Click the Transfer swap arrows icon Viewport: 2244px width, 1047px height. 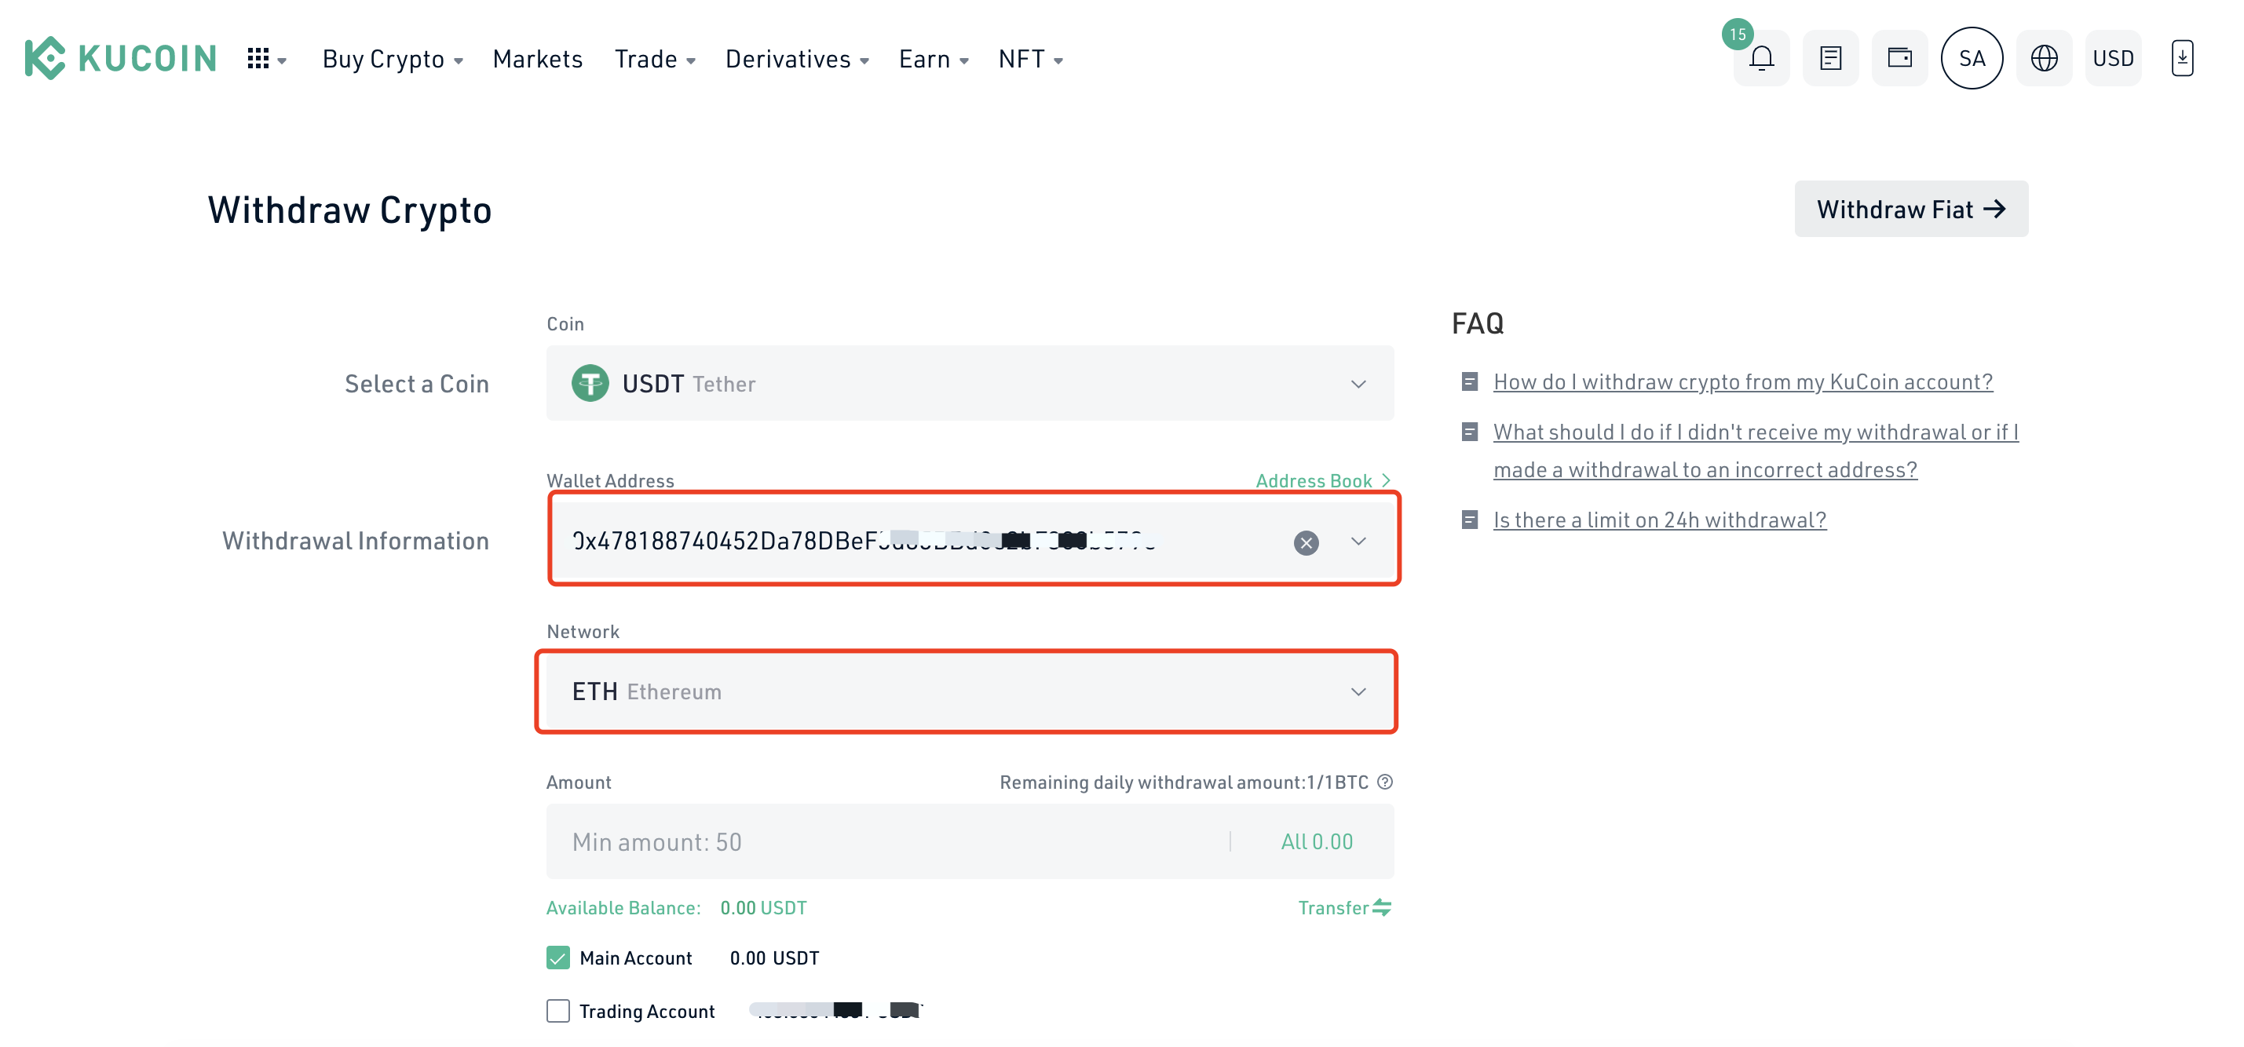click(1383, 907)
